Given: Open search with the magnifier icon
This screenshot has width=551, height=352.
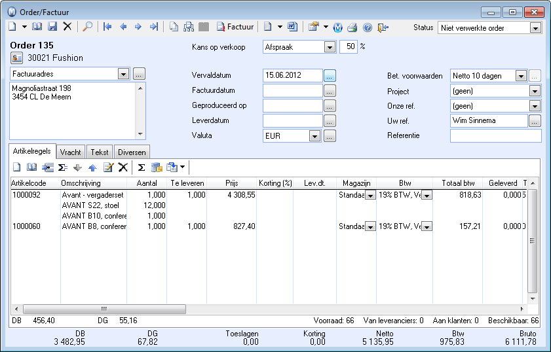Looking at the screenshot, I should tap(87, 27).
